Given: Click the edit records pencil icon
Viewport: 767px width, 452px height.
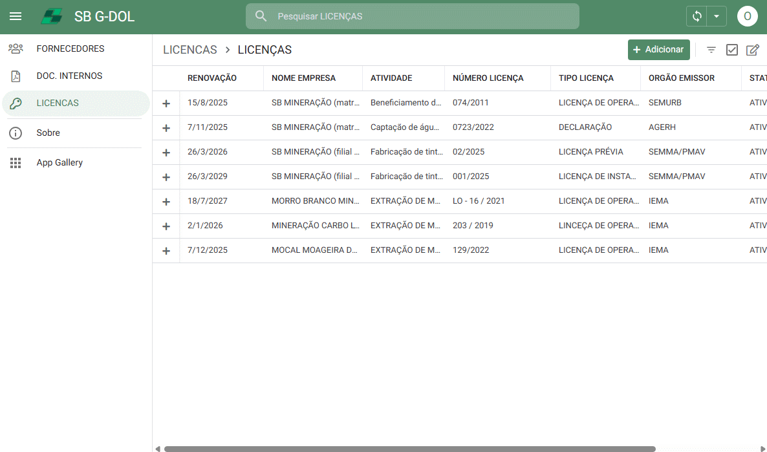Looking at the screenshot, I should (x=752, y=49).
